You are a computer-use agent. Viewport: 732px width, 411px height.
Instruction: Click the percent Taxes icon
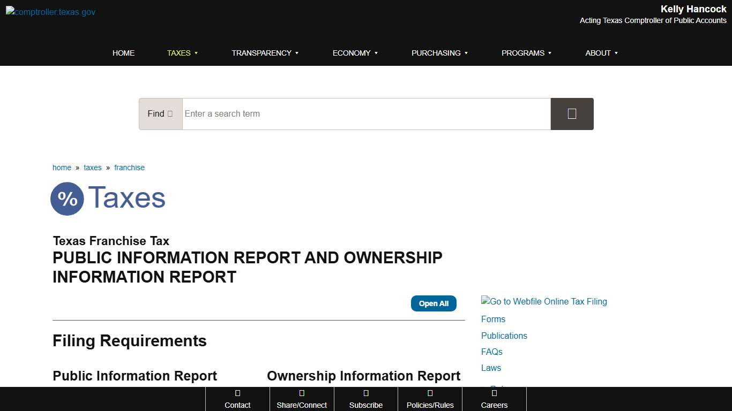click(67, 199)
